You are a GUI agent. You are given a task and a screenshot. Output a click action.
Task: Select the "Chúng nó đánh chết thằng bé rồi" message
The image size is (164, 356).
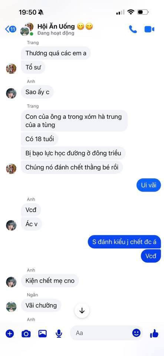[x=72, y=168]
